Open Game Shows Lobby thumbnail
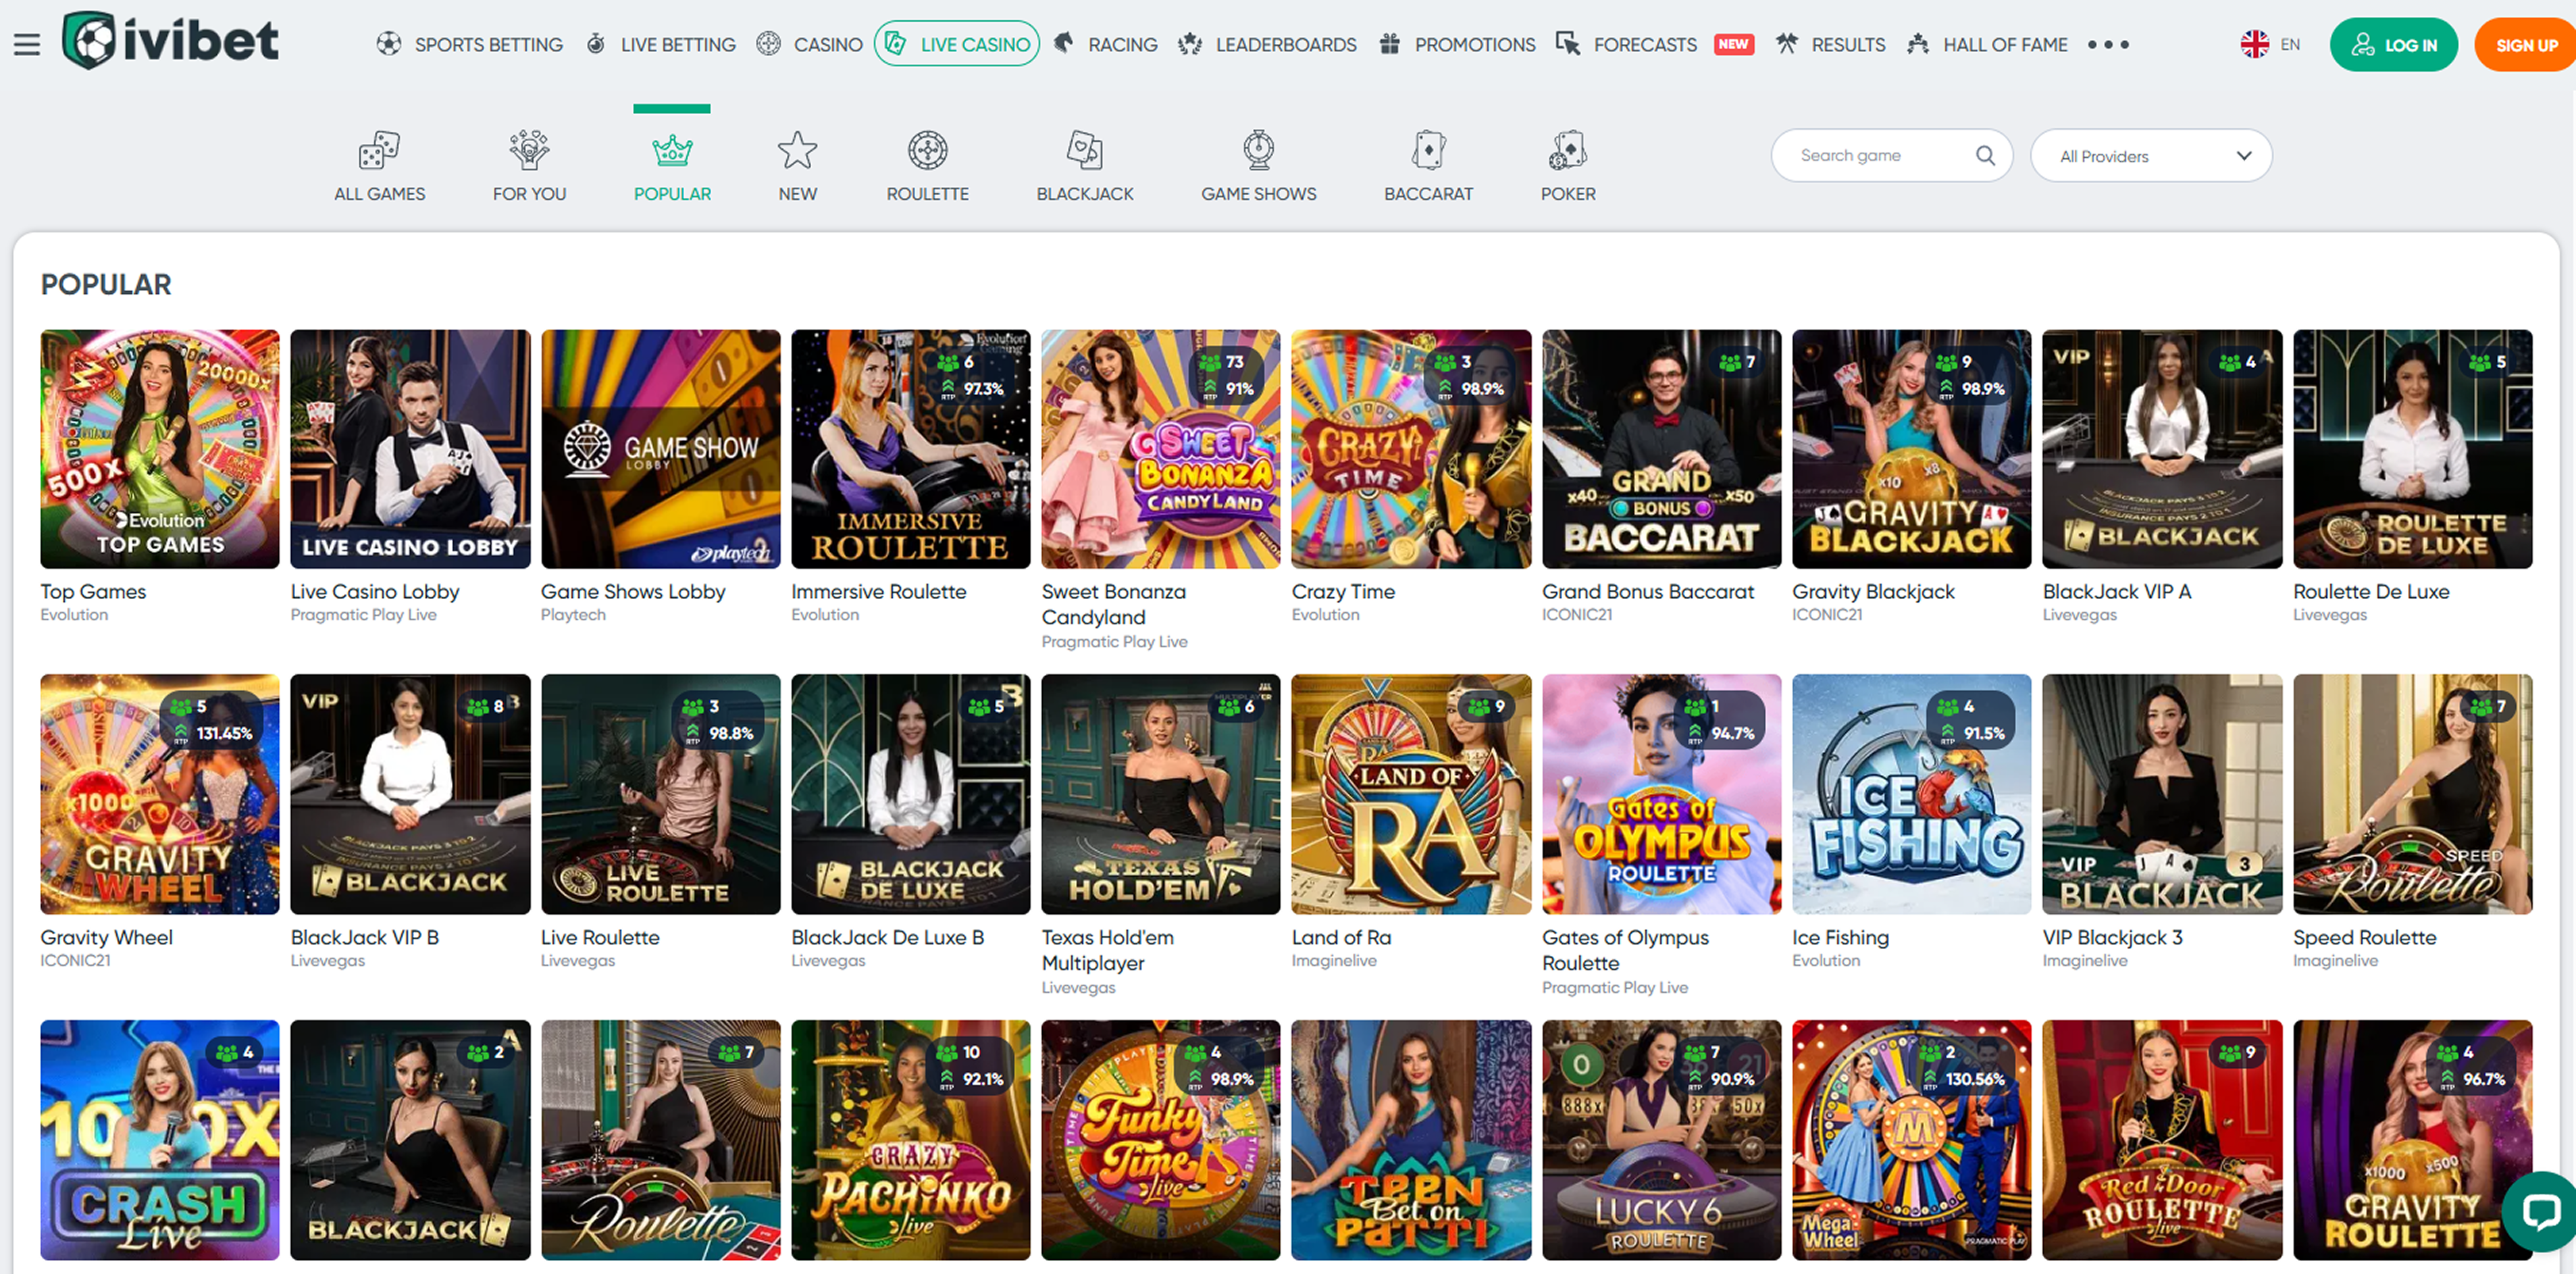 660,449
